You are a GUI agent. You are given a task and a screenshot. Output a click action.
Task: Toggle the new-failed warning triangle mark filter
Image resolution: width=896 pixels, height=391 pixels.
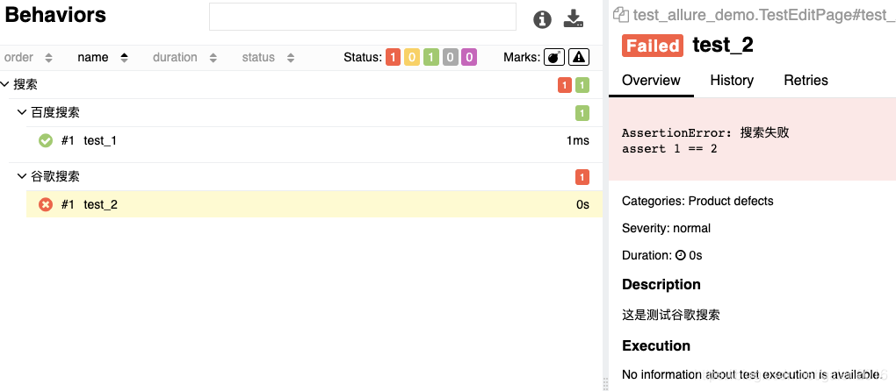(579, 57)
